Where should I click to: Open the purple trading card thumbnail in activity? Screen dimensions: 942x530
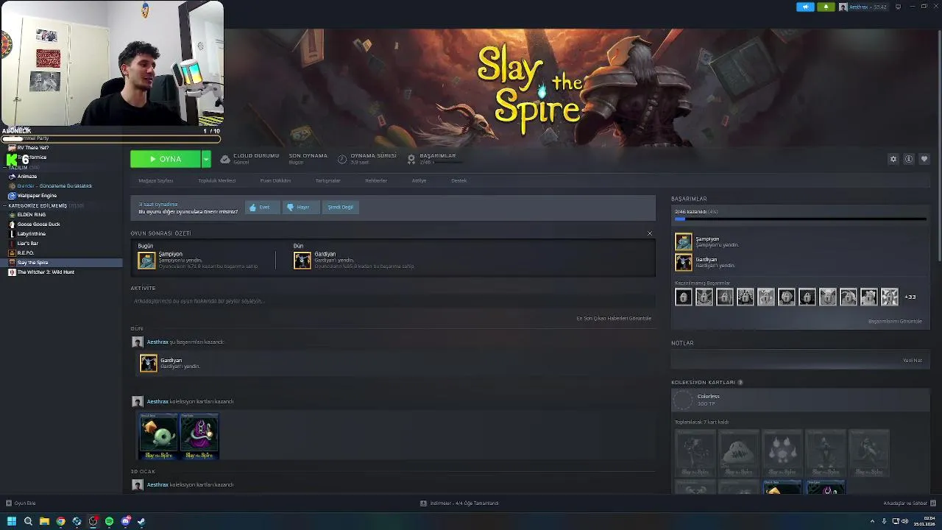tap(199, 436)
